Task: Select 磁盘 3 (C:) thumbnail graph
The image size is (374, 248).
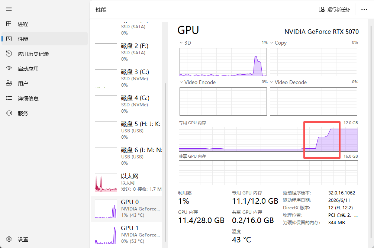Action: point(106,79)
